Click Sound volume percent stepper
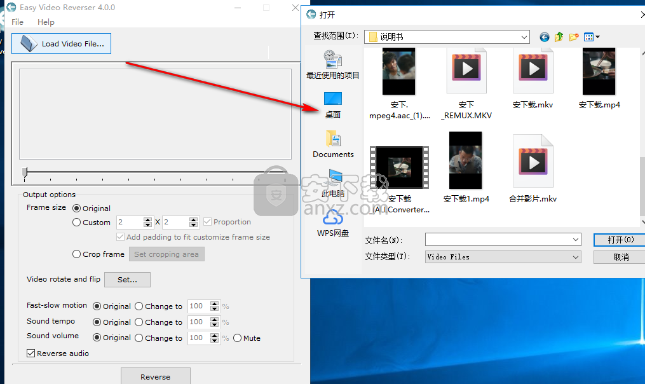Screen dimensions: 645x384 [214, 338]
